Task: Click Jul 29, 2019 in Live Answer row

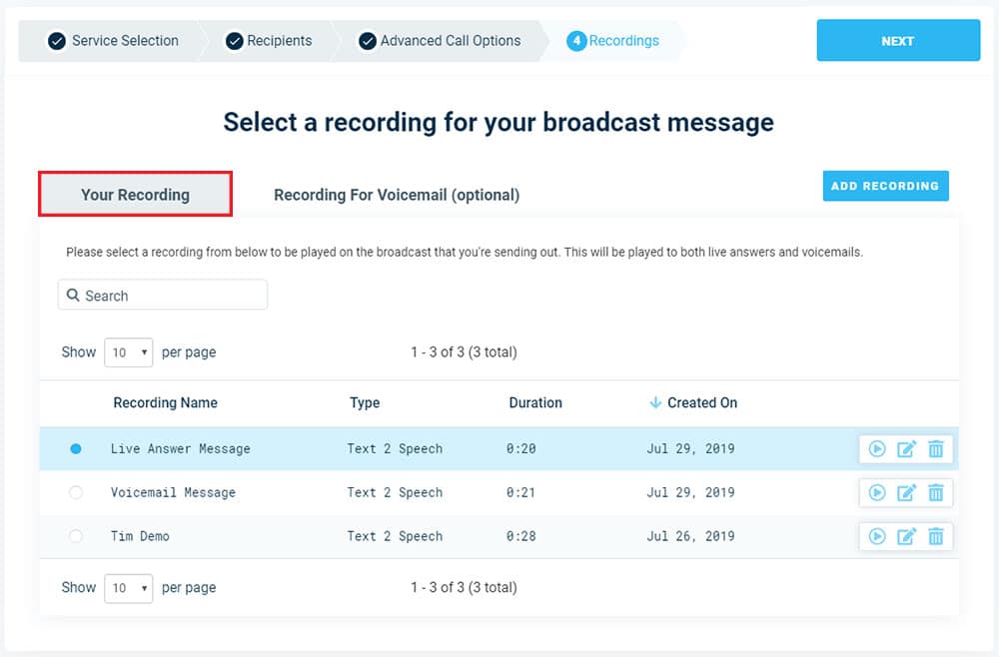Action: pos(690,449)
